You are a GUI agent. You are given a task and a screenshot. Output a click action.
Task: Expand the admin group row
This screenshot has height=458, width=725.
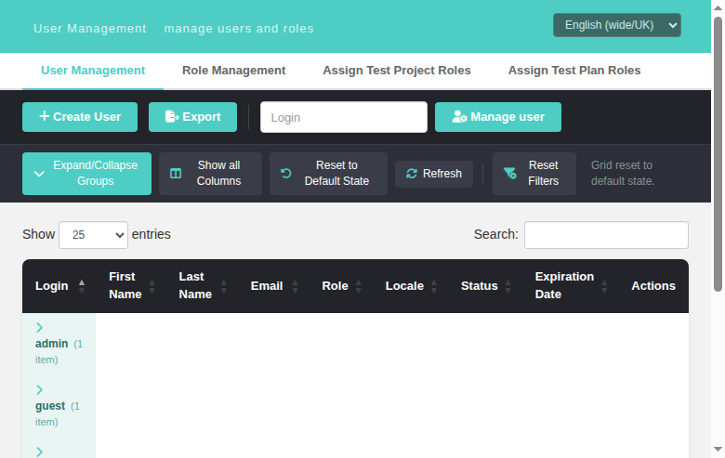coord(39,328)
